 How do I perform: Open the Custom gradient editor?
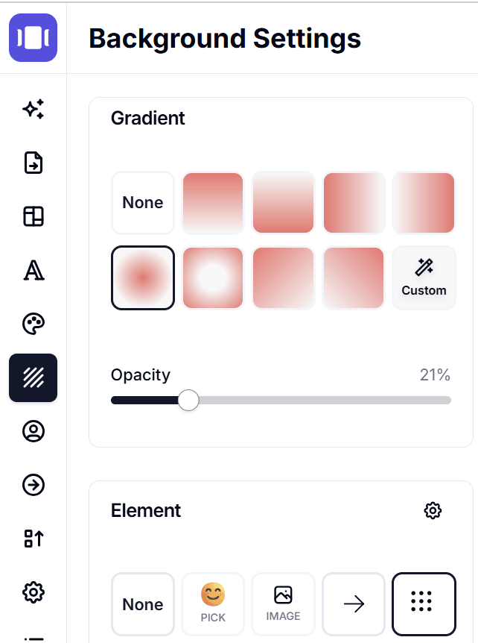pyautogui.click(x=424, y=277)
